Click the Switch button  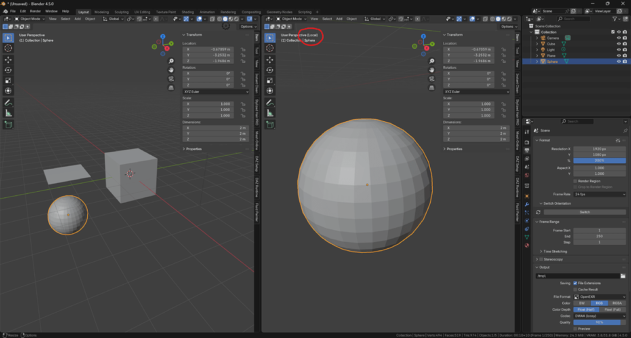coord(585,212)
